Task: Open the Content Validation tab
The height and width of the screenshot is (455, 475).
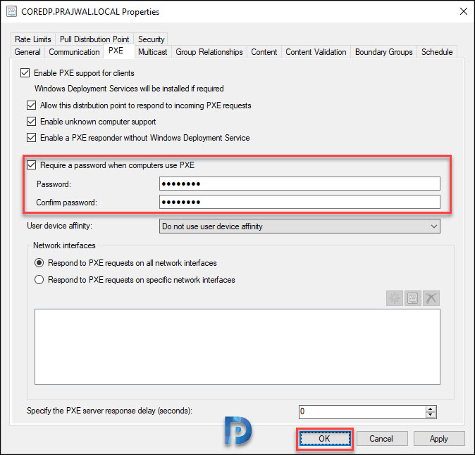Action: pyautogui.click(x=316, y=52)
